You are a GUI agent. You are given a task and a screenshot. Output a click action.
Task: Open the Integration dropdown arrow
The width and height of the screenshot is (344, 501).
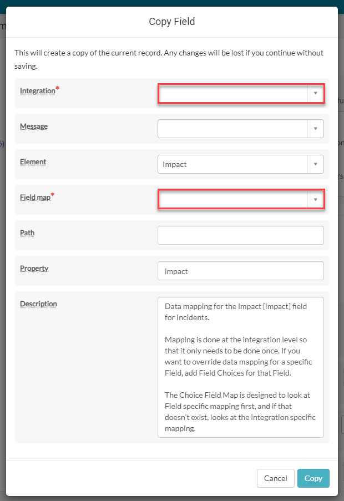pyautogui.click(x=315, y=93)
